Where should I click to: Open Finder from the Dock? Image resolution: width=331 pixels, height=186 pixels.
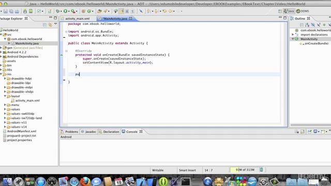pyautogui.click(x=7, y=181)
